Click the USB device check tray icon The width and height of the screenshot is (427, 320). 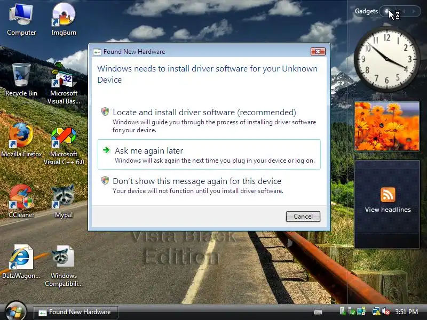point(352,311)
